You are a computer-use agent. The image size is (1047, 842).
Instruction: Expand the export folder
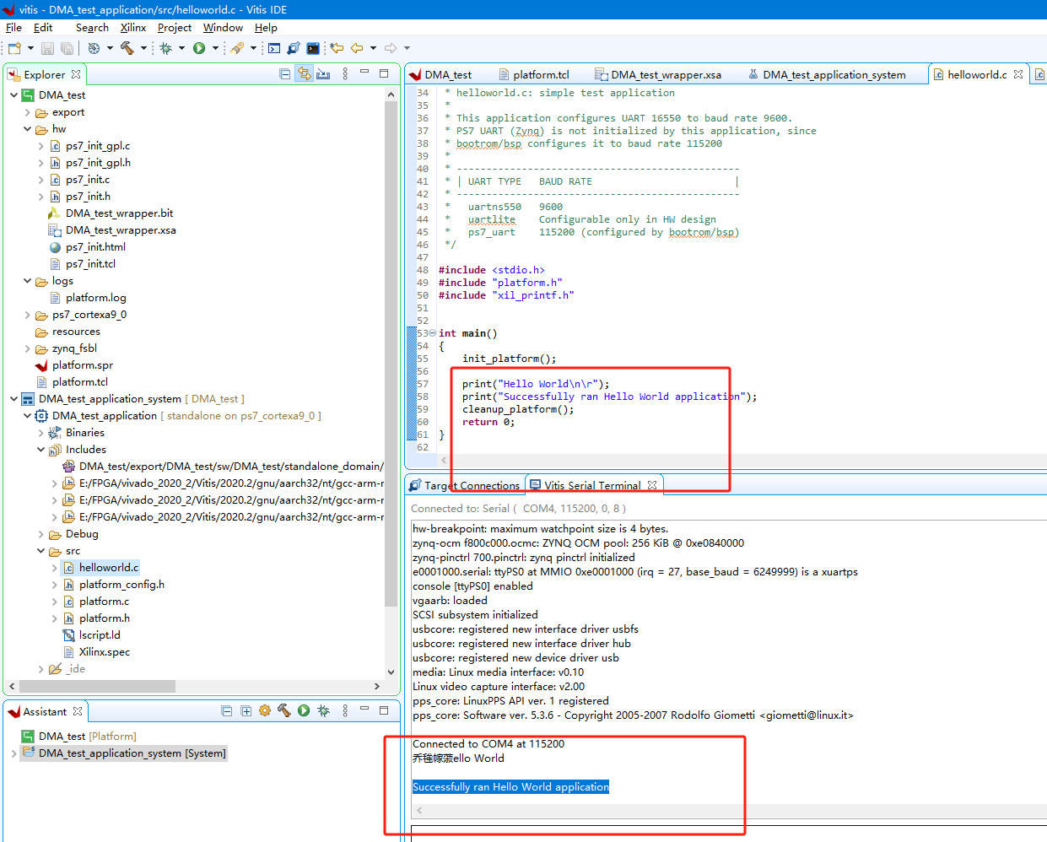[x=28, y=112]
